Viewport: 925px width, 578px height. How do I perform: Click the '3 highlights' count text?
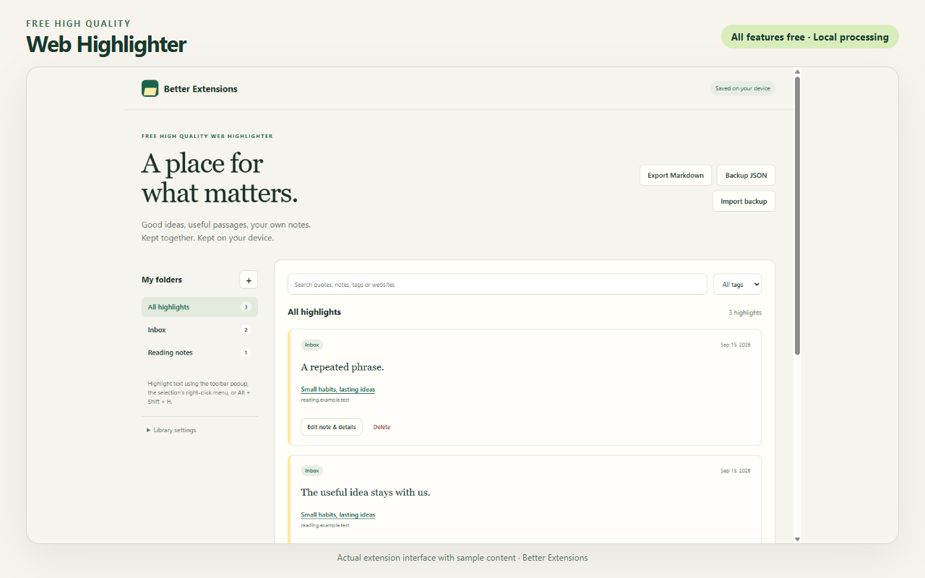[x=745, y=313]
